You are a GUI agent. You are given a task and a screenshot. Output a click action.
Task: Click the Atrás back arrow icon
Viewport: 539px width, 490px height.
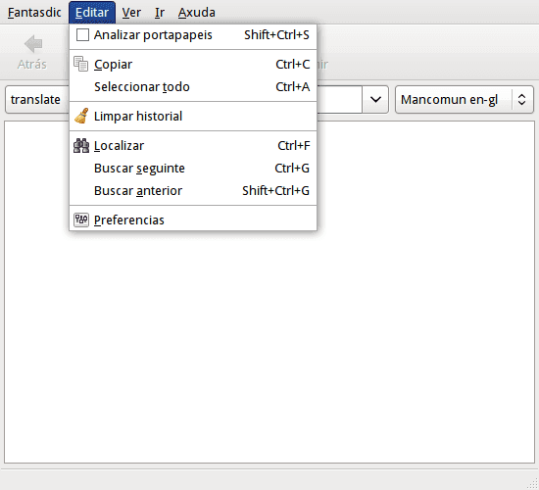click(33, 44)
